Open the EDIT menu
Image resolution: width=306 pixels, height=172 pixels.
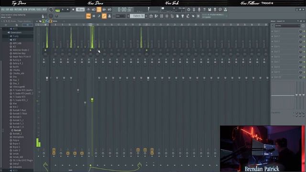tap(7, 10)
